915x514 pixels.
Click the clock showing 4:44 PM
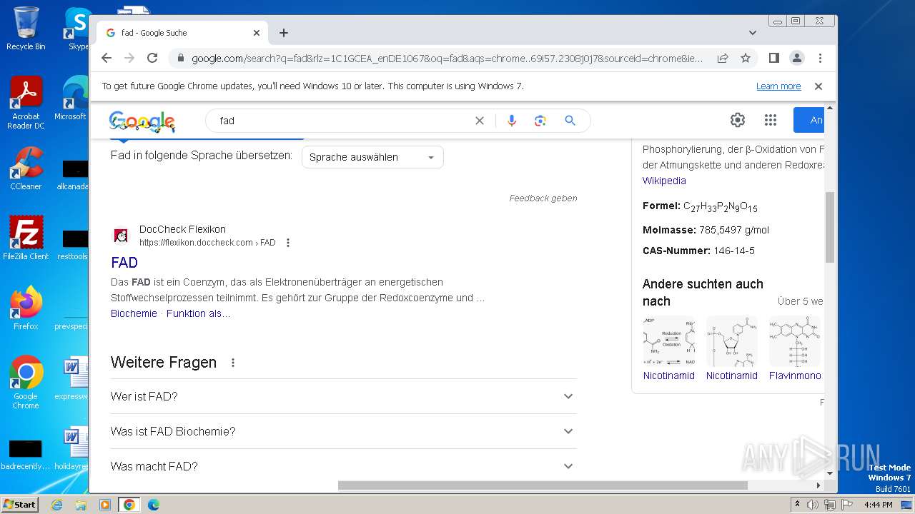878,505
